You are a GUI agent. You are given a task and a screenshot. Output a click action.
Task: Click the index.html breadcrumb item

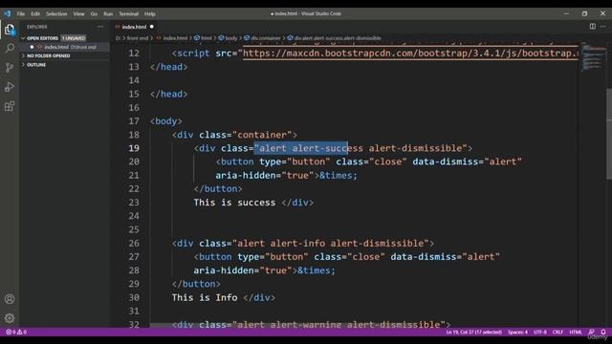[175, 38]
